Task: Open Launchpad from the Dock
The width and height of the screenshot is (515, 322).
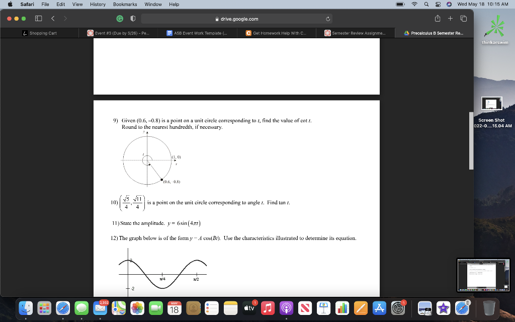Action: pyautogui.click(x=44, y=308)
